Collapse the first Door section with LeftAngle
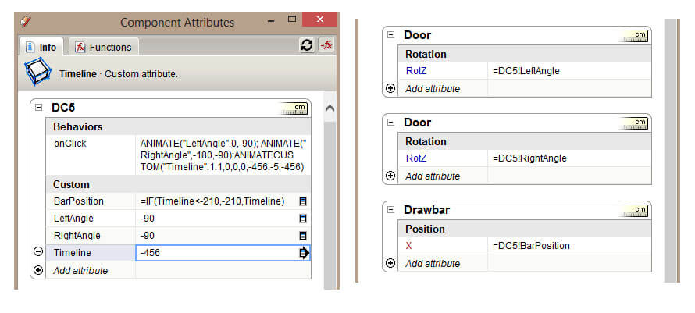Screen dimensions: 695x313 (x=390, y=34)
